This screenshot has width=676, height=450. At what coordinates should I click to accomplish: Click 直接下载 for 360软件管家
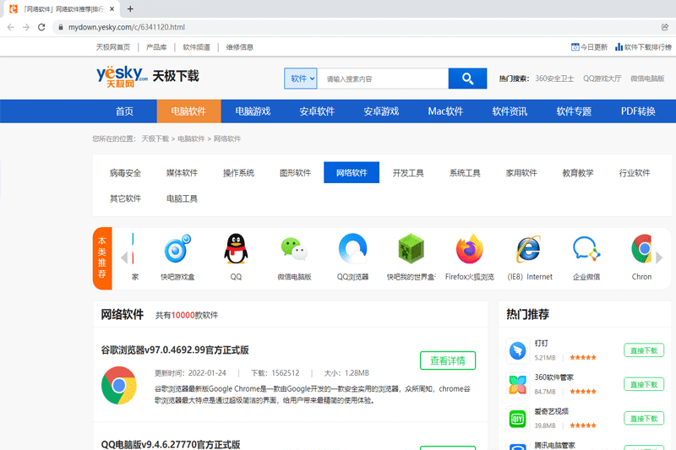point(644,384)
